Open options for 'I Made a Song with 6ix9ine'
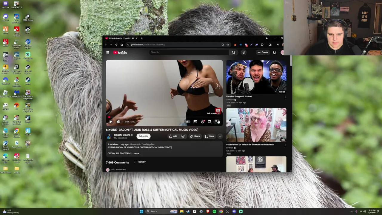The width and height of the screenshot is (382, 215). 285,97
